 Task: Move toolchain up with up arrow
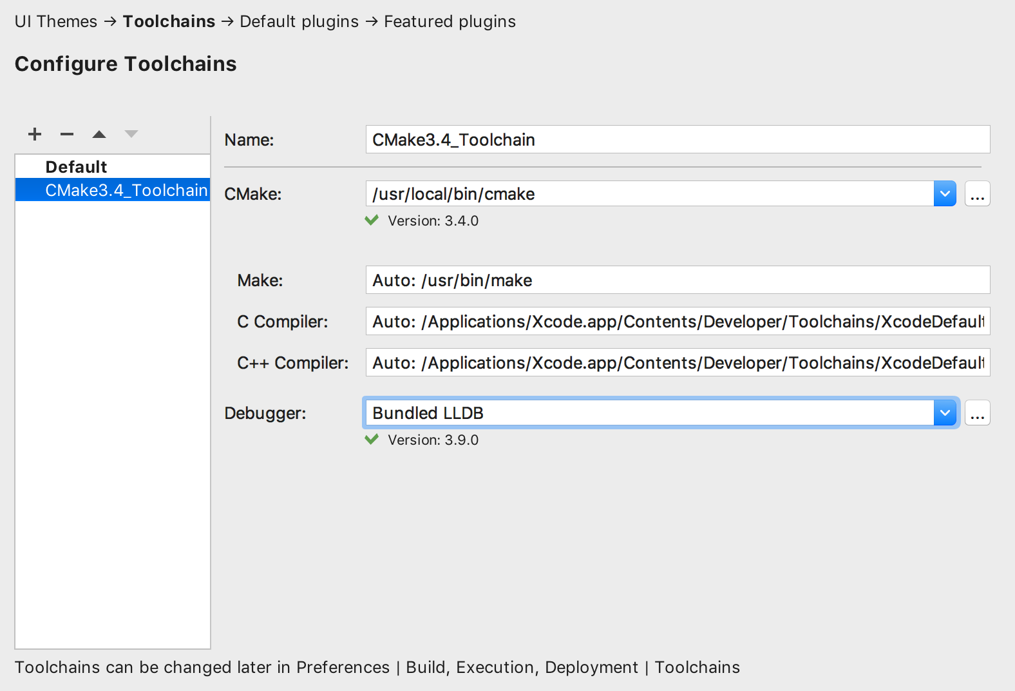99,134
